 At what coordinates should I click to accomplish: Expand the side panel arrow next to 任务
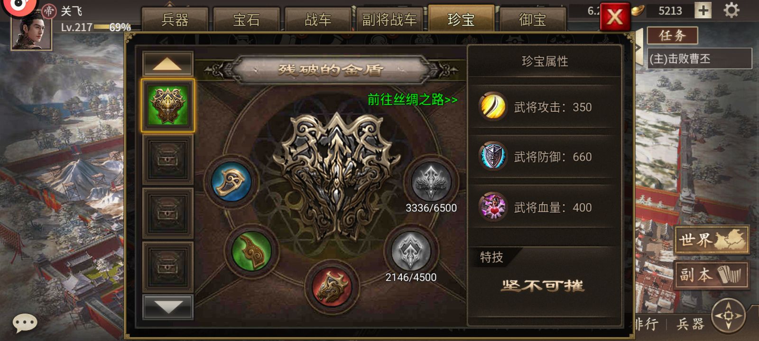(639, 46)
